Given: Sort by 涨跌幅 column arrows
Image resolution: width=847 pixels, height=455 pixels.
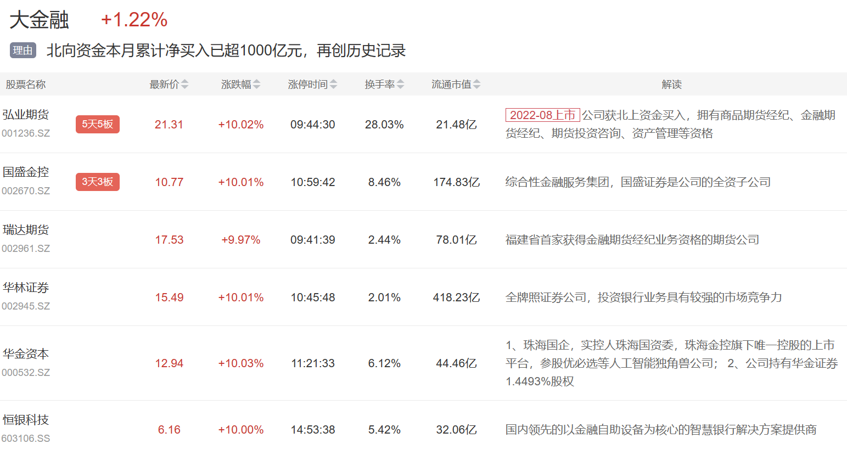Looking at the screenshot, I should (257, 85).
